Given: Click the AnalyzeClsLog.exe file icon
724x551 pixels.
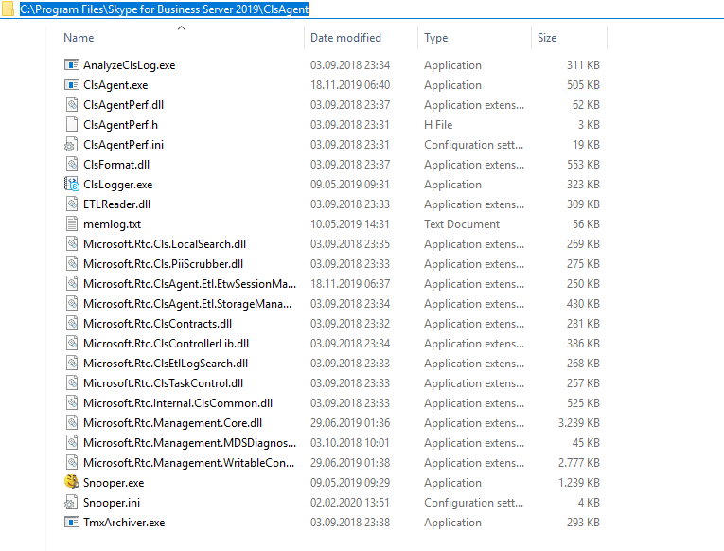Looking at the screenshot, I should [x=72, y=64].
